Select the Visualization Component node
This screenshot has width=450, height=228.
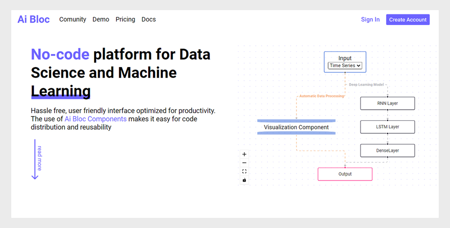296,127
